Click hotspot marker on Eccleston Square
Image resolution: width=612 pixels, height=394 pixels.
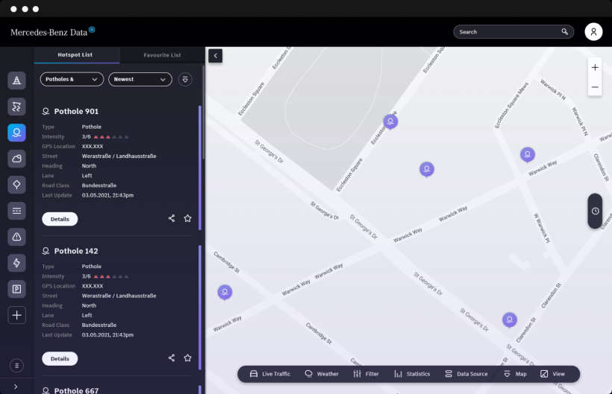(390, 122)
